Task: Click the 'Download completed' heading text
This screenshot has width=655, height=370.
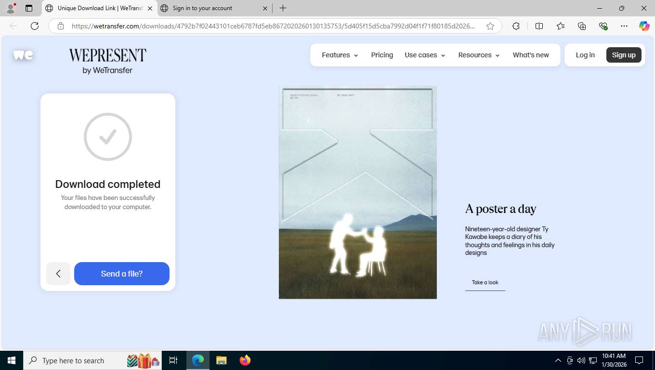Action: click(108, 184)
